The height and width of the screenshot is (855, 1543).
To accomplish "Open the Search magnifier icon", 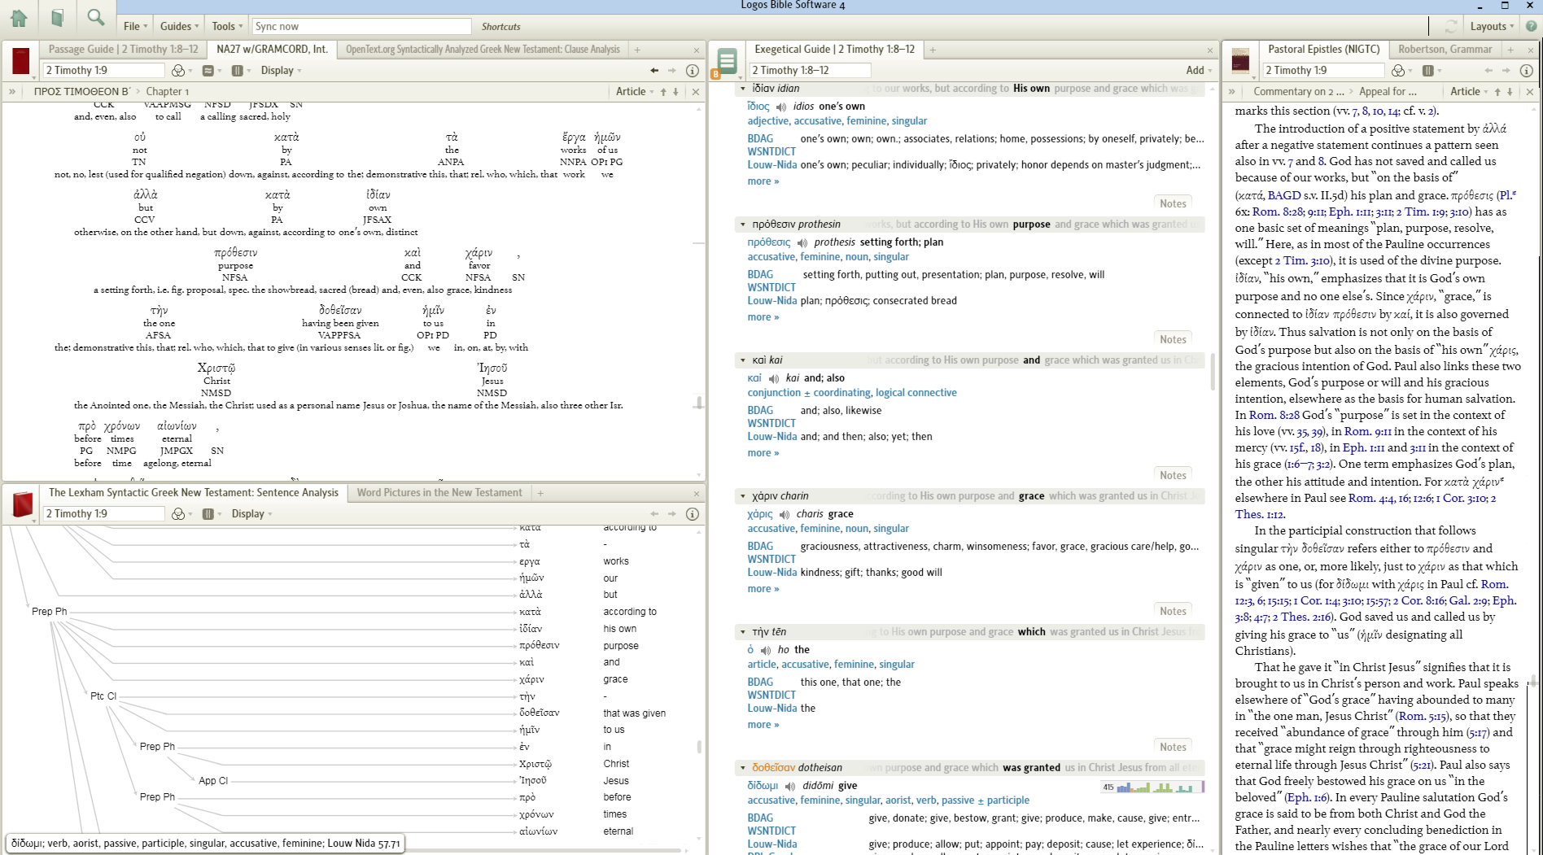I will pos(96,18).
